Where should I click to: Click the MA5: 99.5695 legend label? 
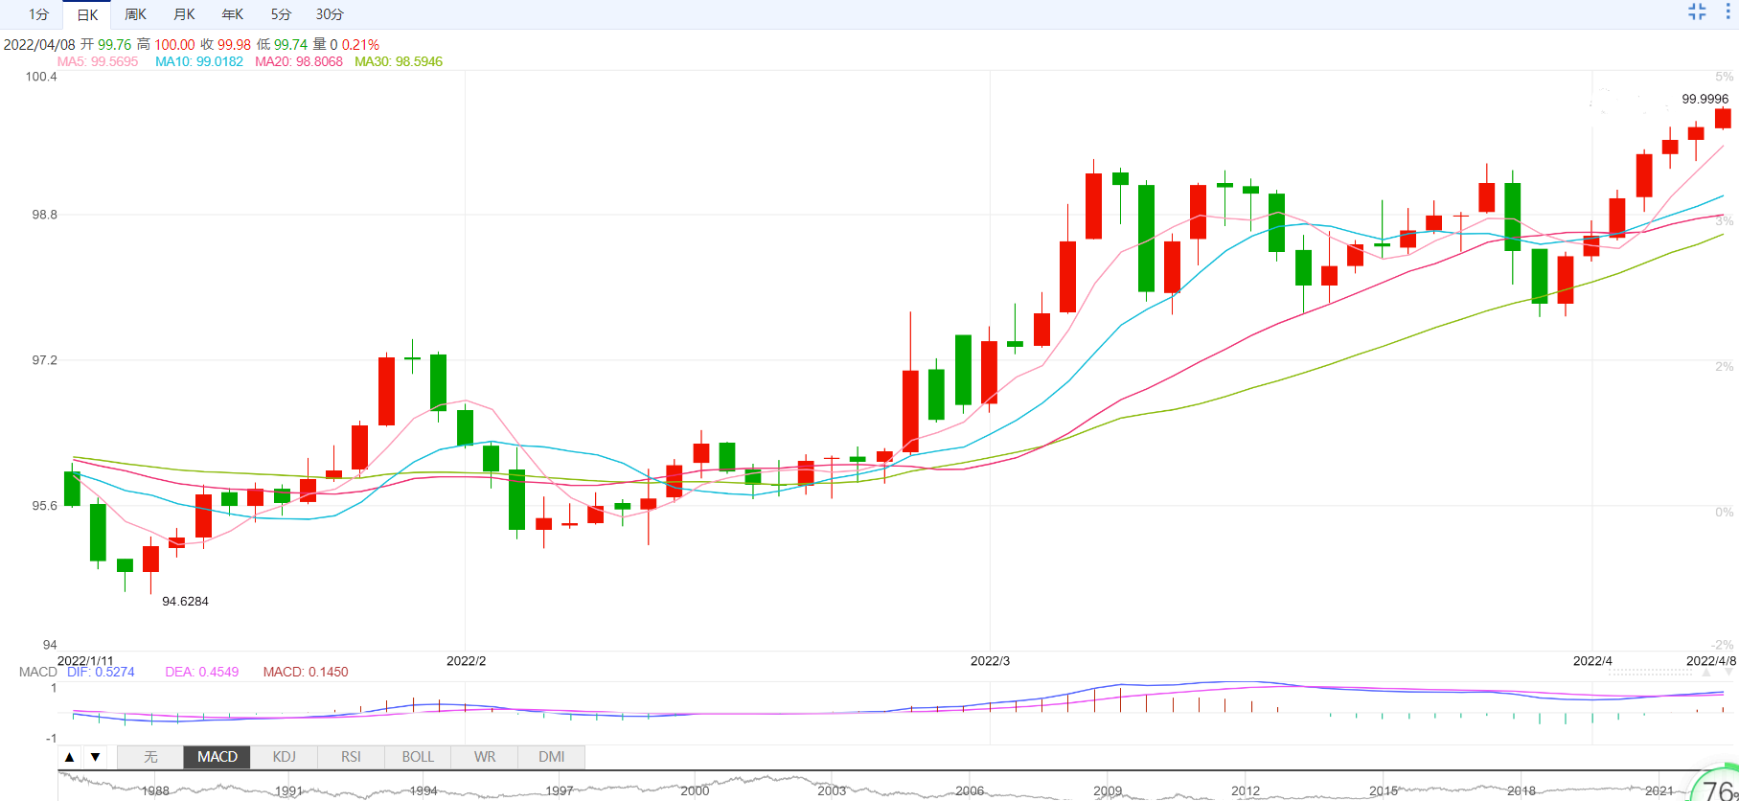click(98, 61)
